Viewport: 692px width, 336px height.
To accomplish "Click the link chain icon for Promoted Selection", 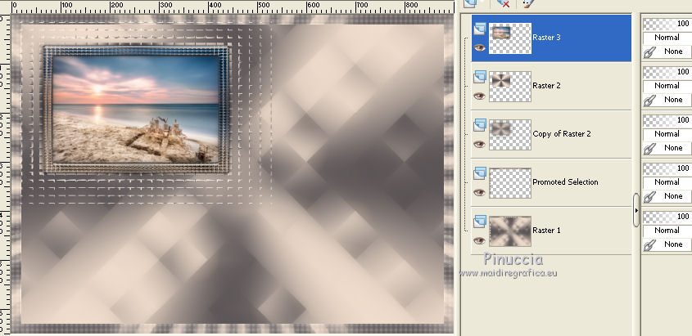I will (649, 197).
